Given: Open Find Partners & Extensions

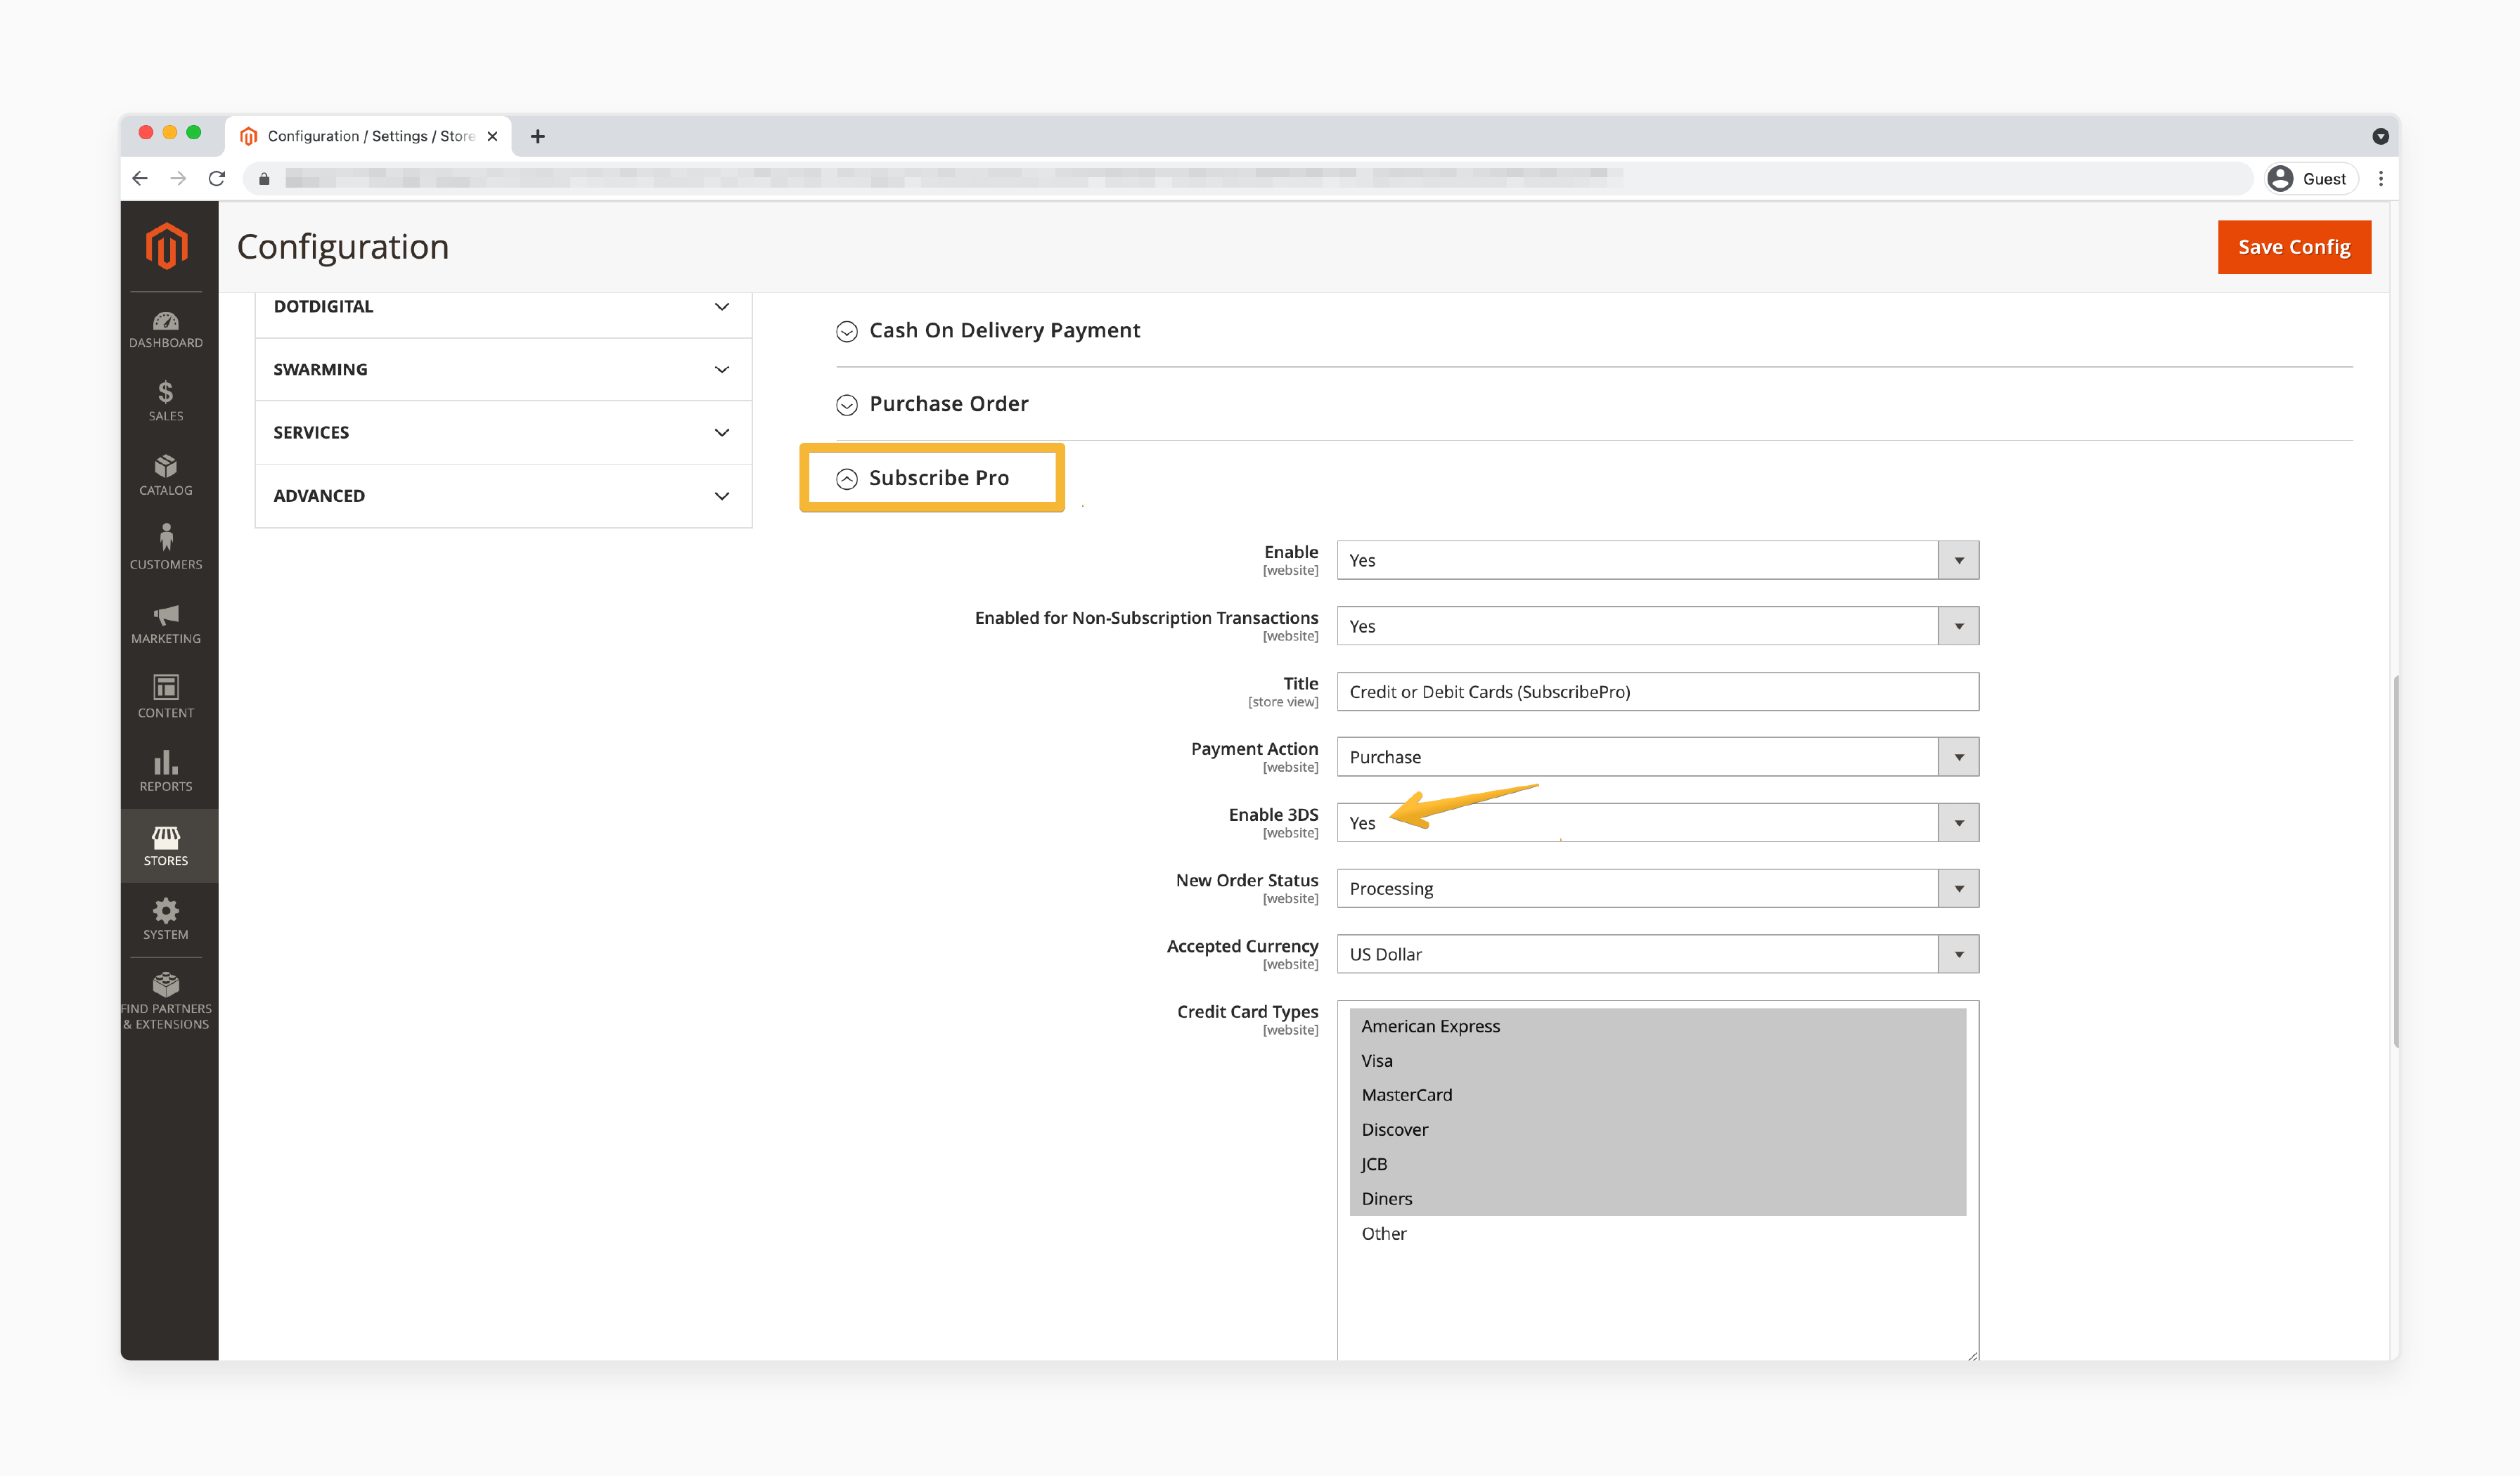Looking at the screenshot, I should [166, 1002].
